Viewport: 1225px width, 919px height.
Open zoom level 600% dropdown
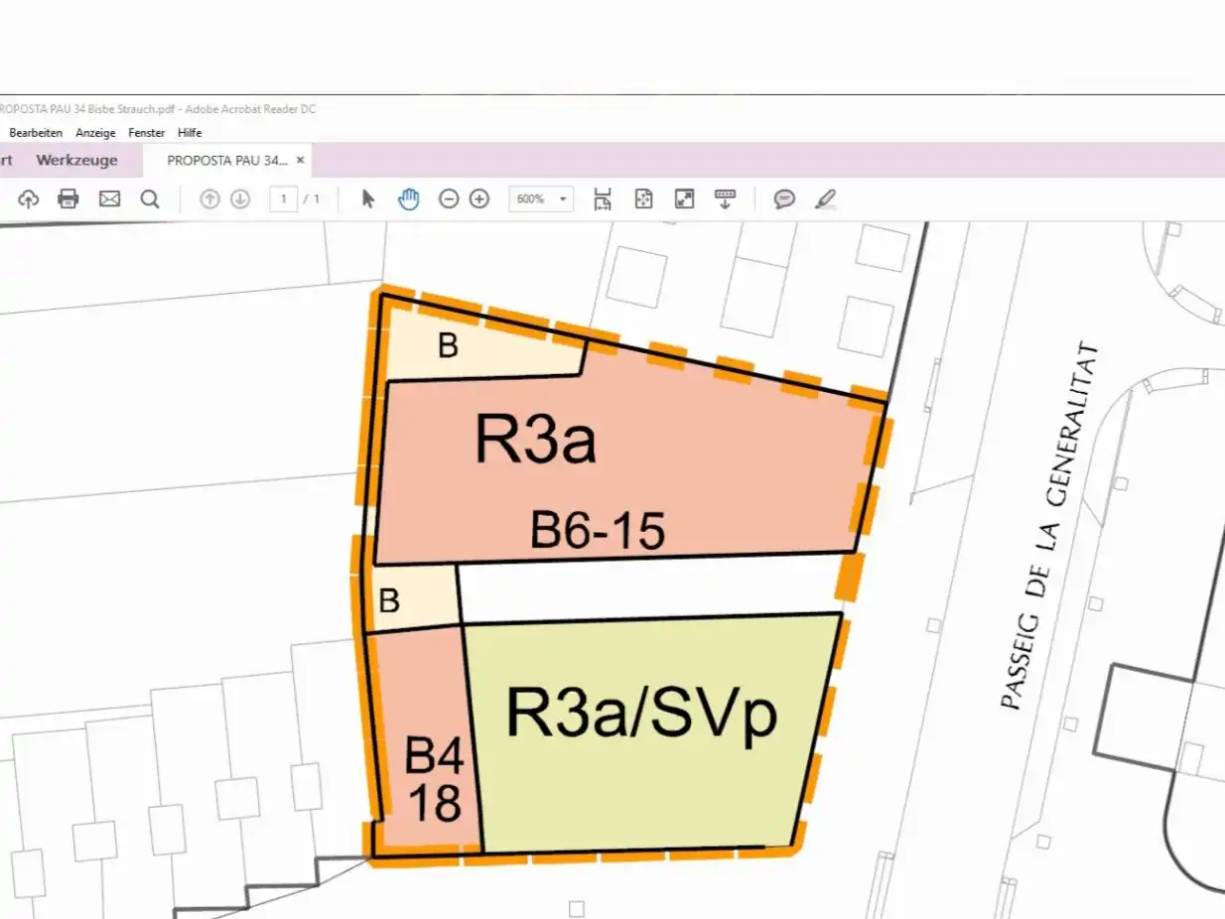coord(541,199)
